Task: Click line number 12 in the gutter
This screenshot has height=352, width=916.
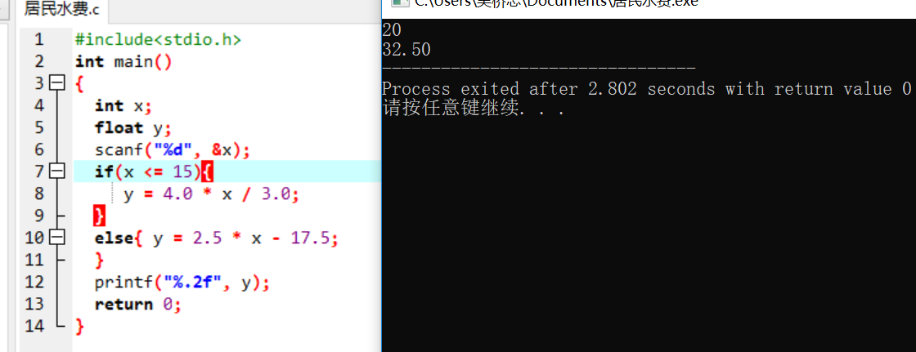Action: (x=34, y=282)
